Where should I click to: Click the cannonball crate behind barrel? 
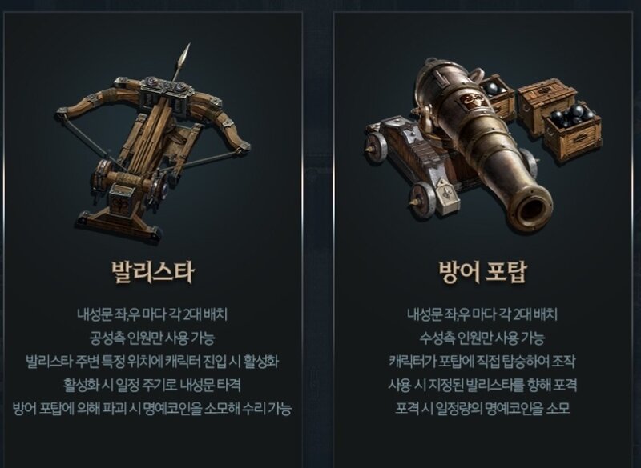pos(496,95)
